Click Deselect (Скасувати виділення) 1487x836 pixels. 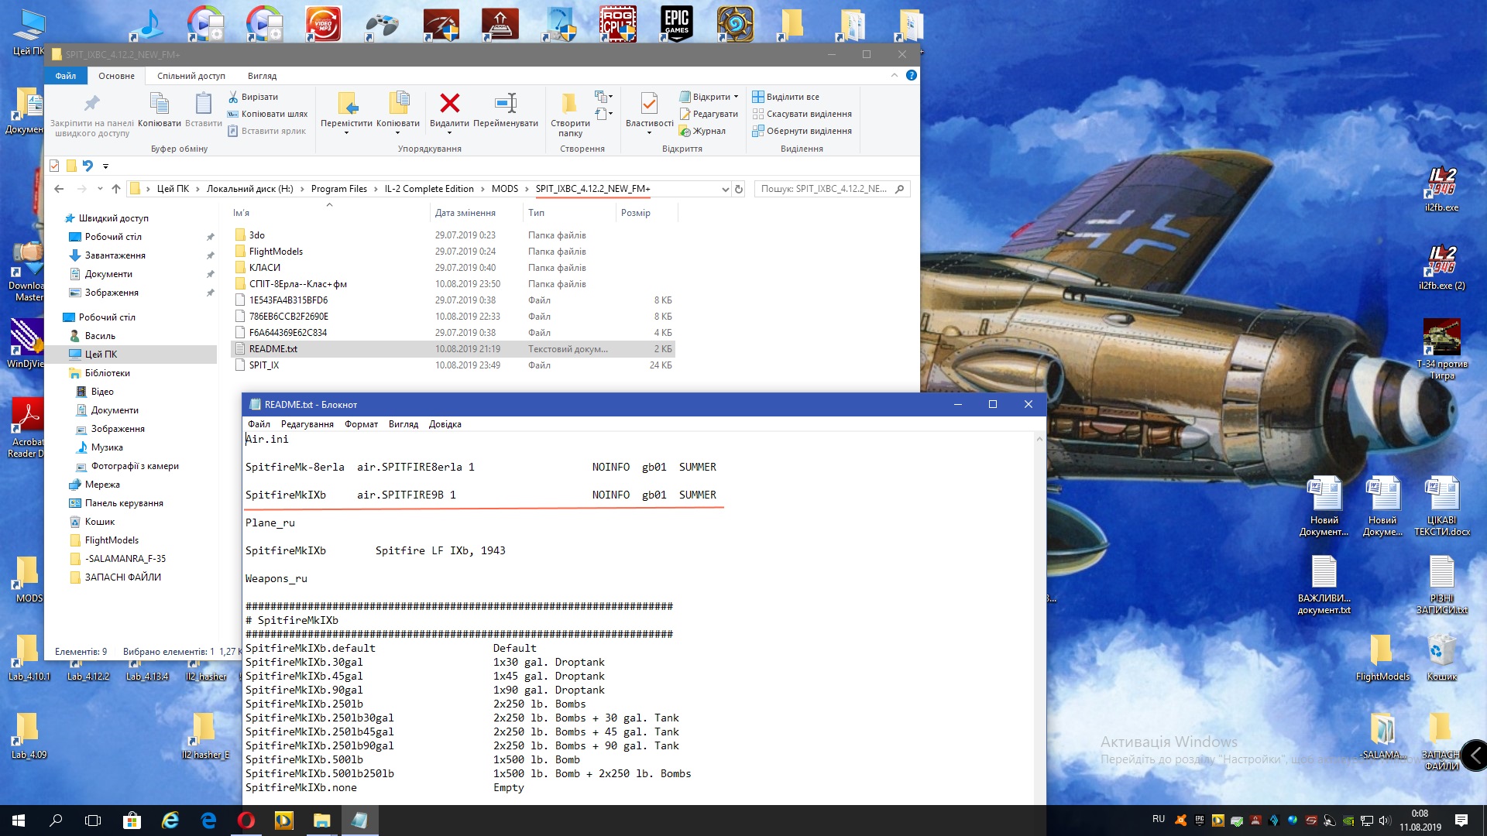[x=802, y=114]
